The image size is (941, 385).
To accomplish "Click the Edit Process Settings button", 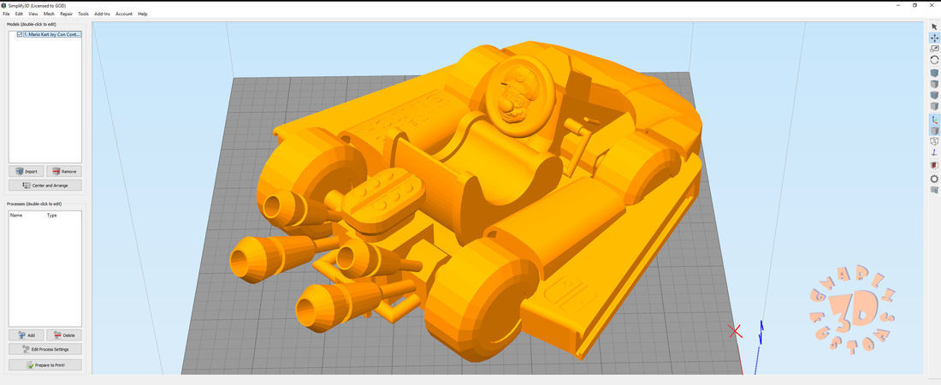I will tap(45, 349).
